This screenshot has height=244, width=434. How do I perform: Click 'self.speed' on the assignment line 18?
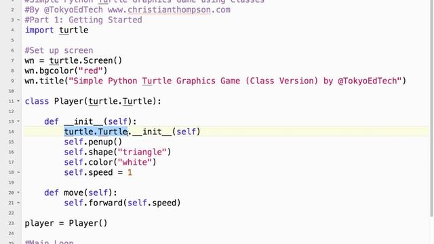click(88, 172)
